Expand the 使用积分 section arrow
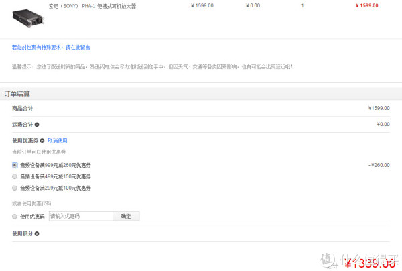Screen dimensions: 402x271 point(37,234)
